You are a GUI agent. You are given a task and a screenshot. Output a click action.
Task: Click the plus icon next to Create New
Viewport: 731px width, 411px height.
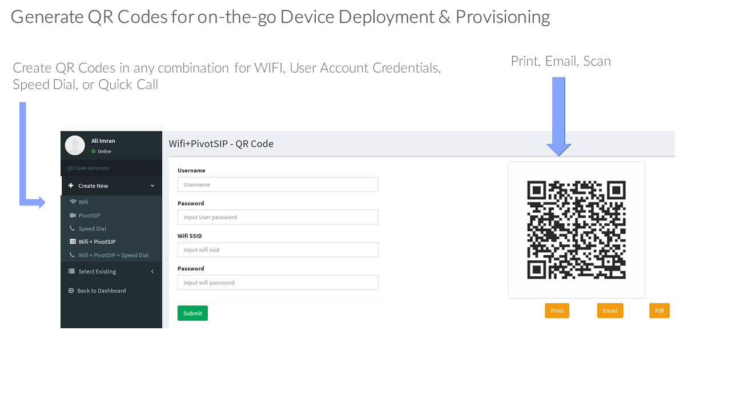click(x=71, y=186)
